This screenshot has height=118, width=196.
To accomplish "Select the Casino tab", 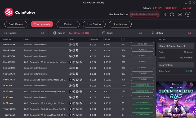I will point(68,24).
